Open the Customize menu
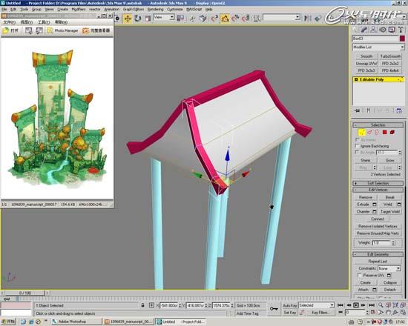 pos(175,9)
